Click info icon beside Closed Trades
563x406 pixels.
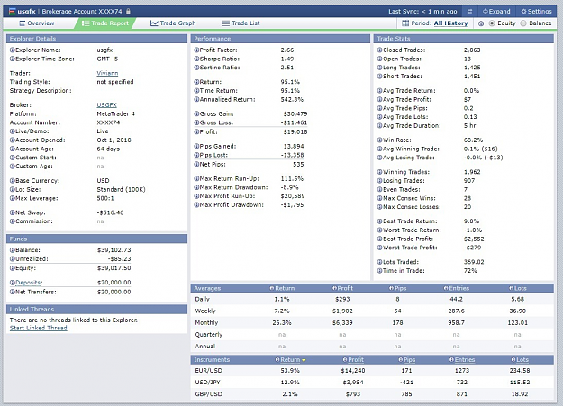click(379, 50)
